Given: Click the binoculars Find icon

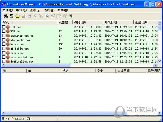Looking at the screenshot, I should [6, 16].
